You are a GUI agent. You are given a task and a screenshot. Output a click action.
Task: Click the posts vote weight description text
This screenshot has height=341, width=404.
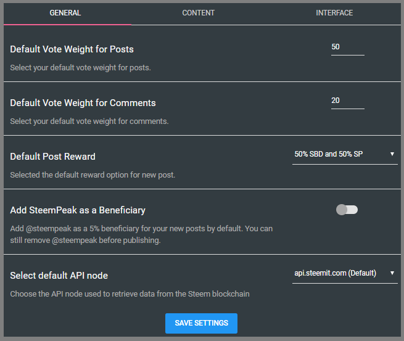click(80, 67)
